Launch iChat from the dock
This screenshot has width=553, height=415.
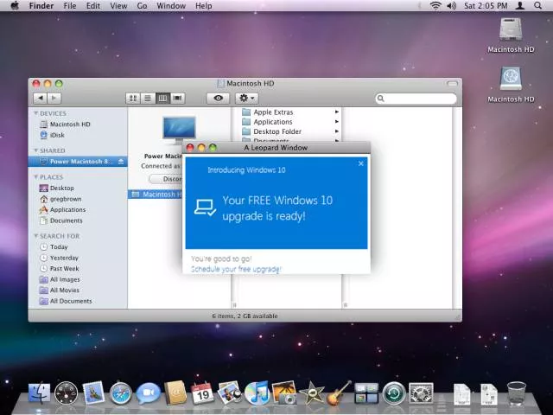click(x=148, y=394)
